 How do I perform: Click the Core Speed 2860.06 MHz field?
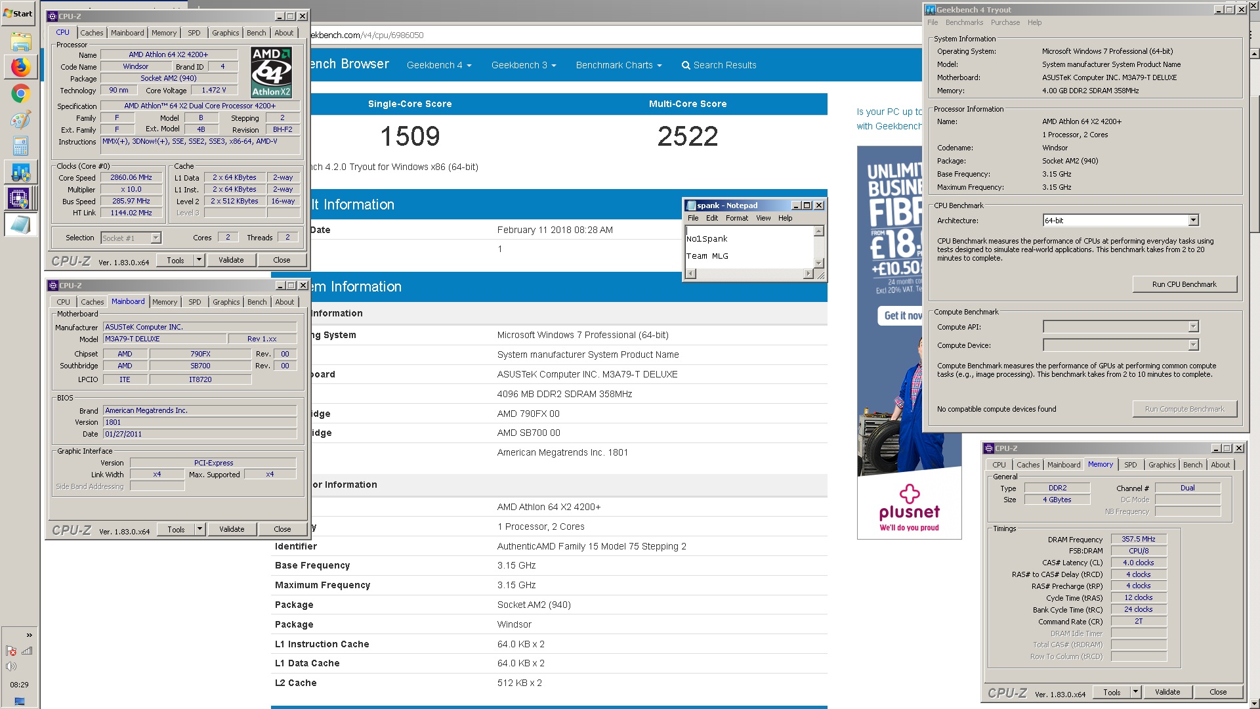coord(131,178)
